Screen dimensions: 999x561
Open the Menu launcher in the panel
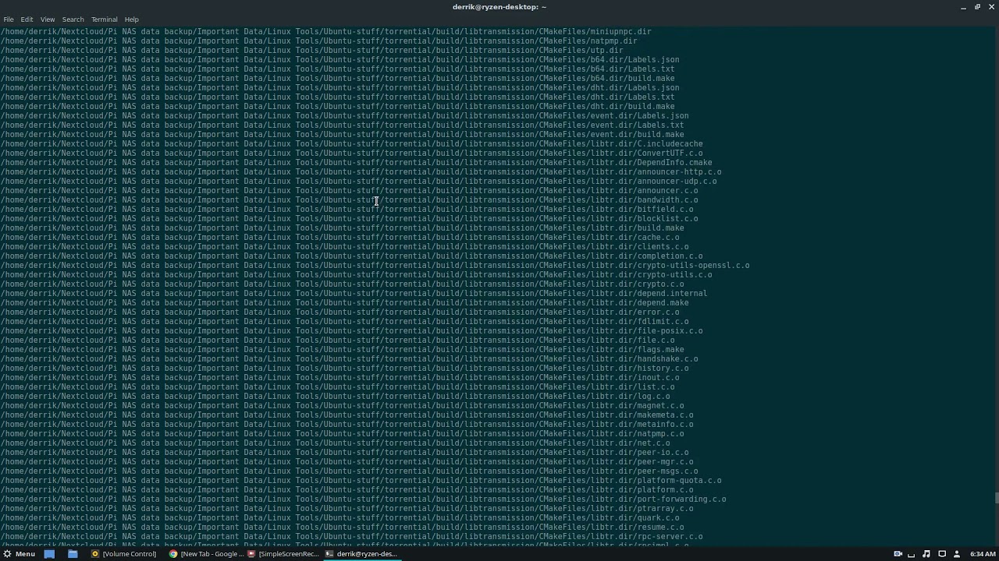tap(19, 554)
